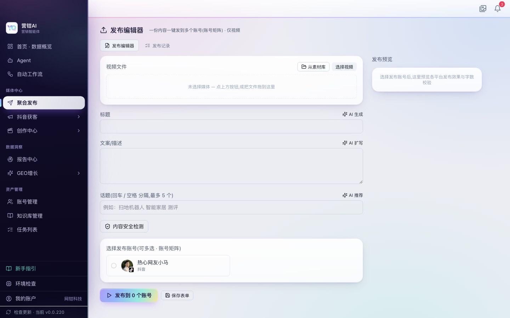Image resolution: width=510 pixels, height=318 pixels.
Task: Click the 营钮AI logo icon
Action: tap(12, 28)
